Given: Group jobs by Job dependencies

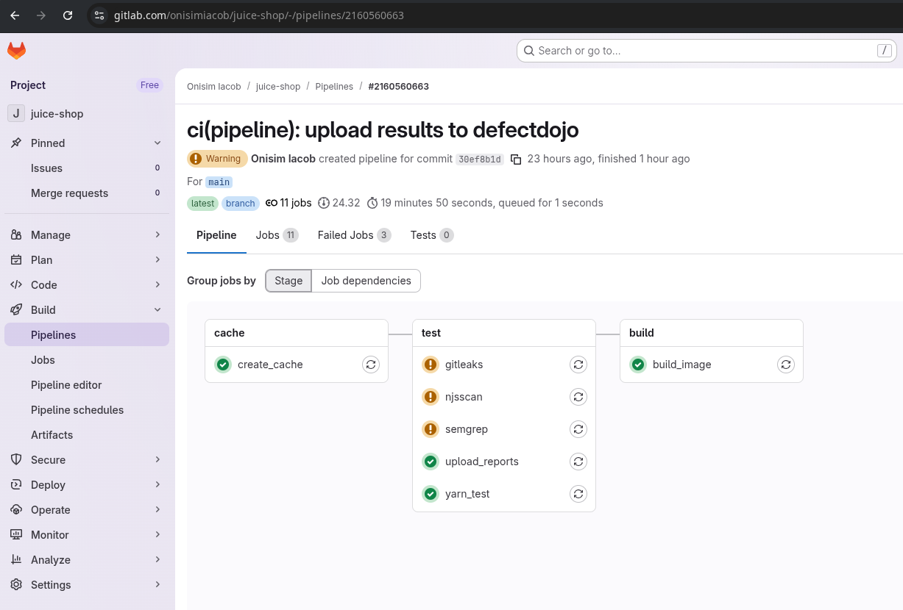Looking at the screenshot, I should click(x=366, y=281).
